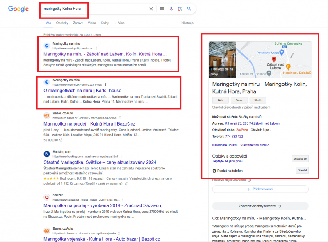Open options menu for Sbazar result

tap(123, 200)
